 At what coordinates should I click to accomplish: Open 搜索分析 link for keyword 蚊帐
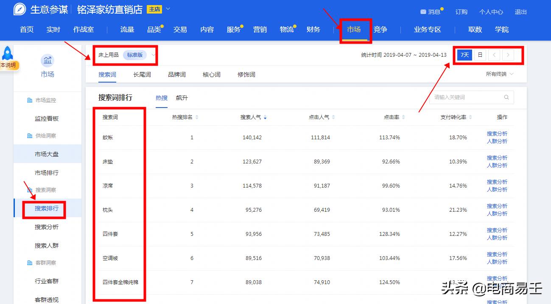[x=497, y=133]
